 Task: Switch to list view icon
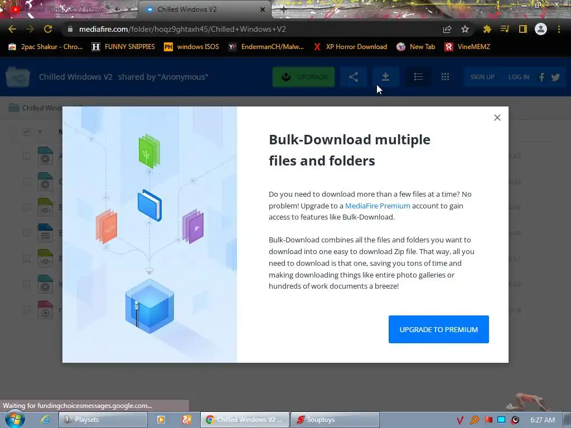[418, 77]
